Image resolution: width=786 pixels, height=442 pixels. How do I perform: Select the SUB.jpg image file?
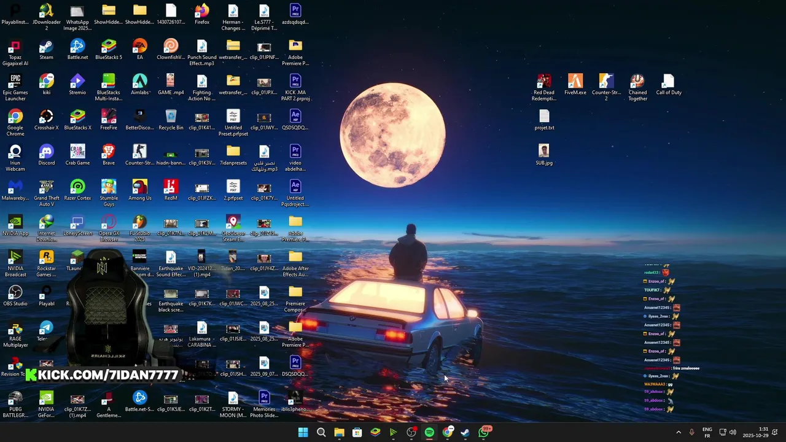click(544, 155)
